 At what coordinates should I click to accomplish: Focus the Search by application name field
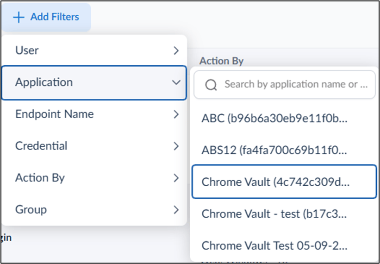[x=285, y=85]
